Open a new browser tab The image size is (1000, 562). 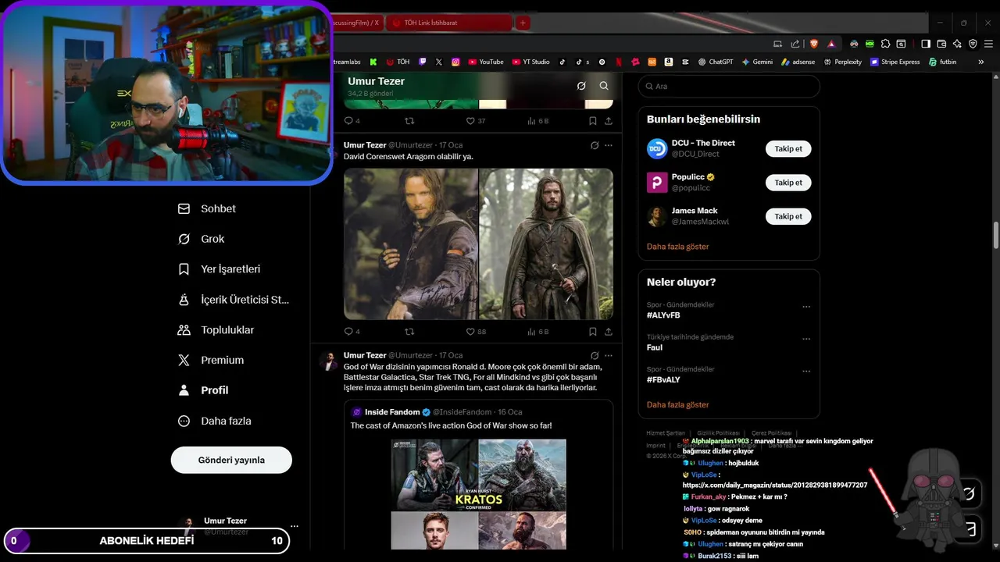coord(523,23)
